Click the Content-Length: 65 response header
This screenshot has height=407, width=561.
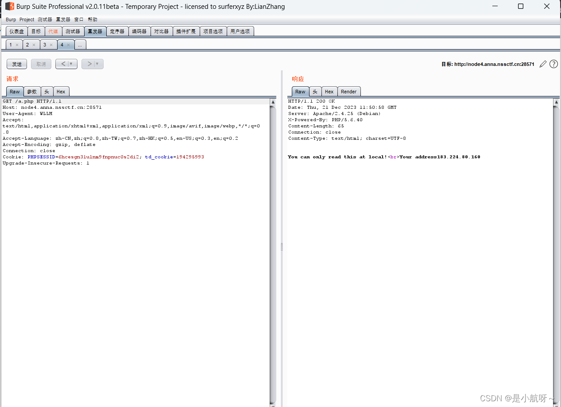[x=316, y=126]
